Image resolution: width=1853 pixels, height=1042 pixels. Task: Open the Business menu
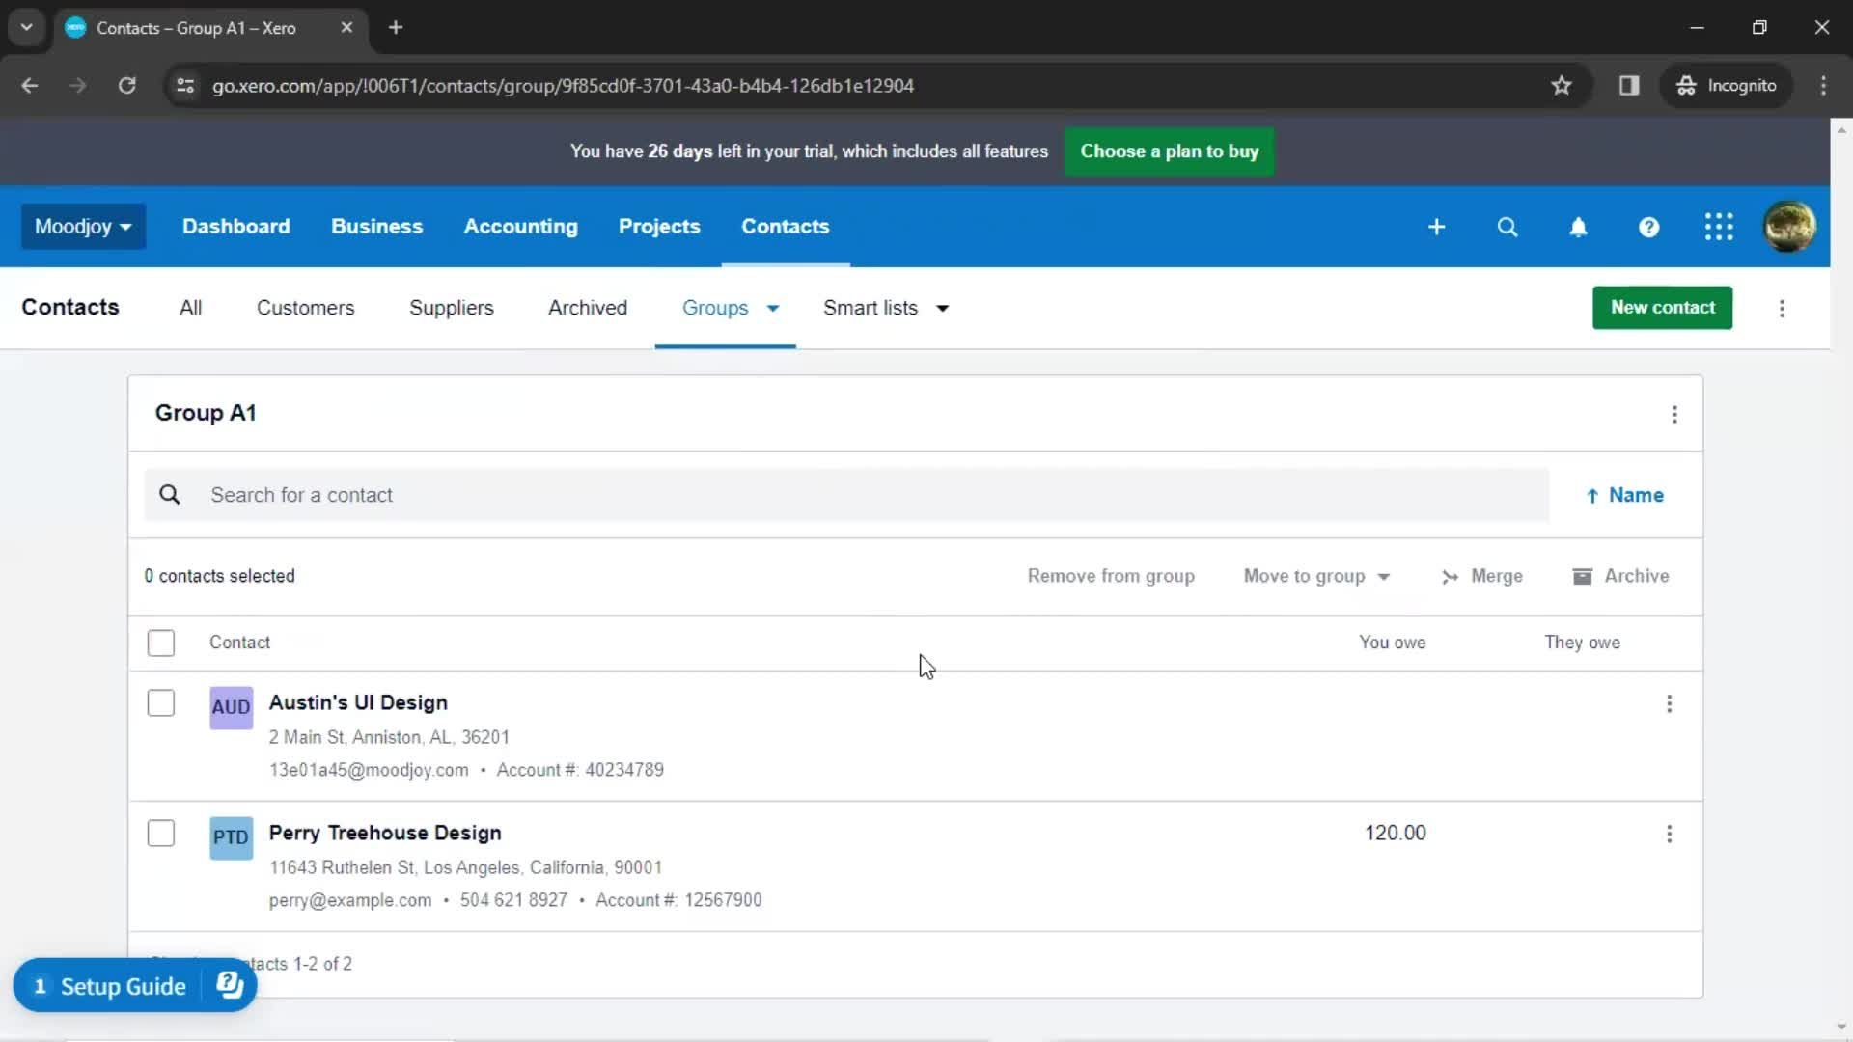point(376,227)
